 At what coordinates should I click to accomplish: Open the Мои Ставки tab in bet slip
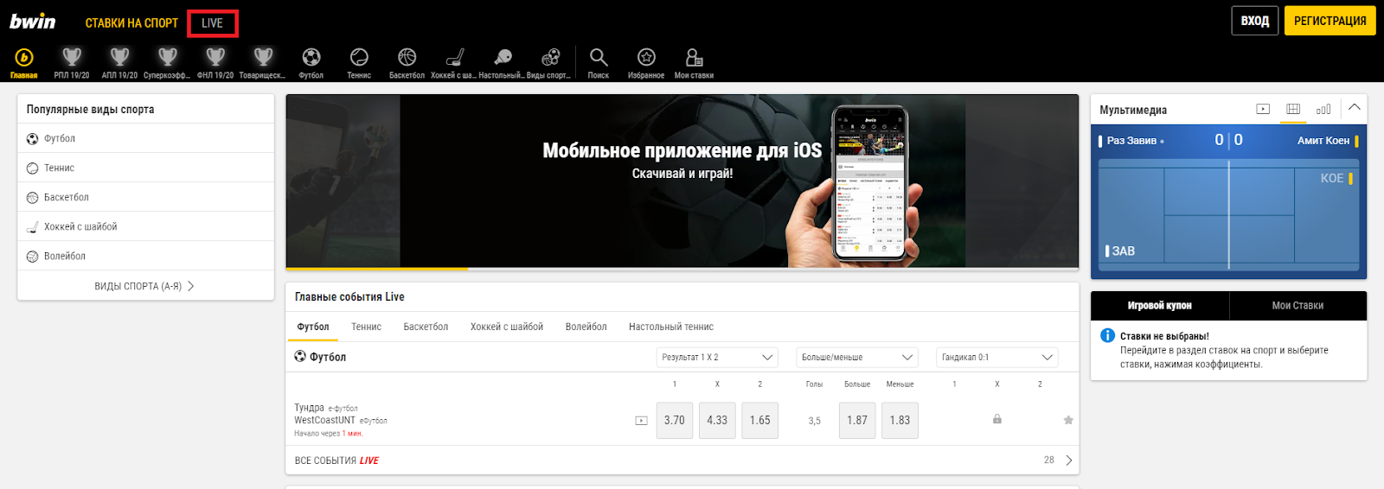pyautogui.click(x=1297, y=306)
